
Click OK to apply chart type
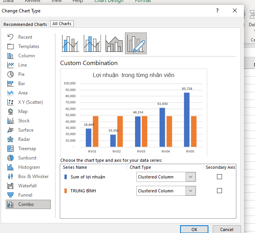click(194, 230)
